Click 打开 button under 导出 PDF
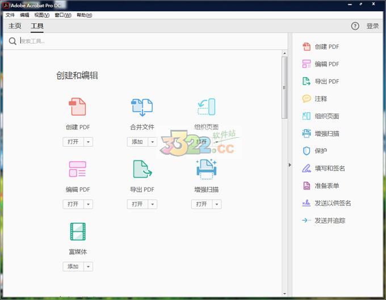386x300 pixels. point(137,204)
